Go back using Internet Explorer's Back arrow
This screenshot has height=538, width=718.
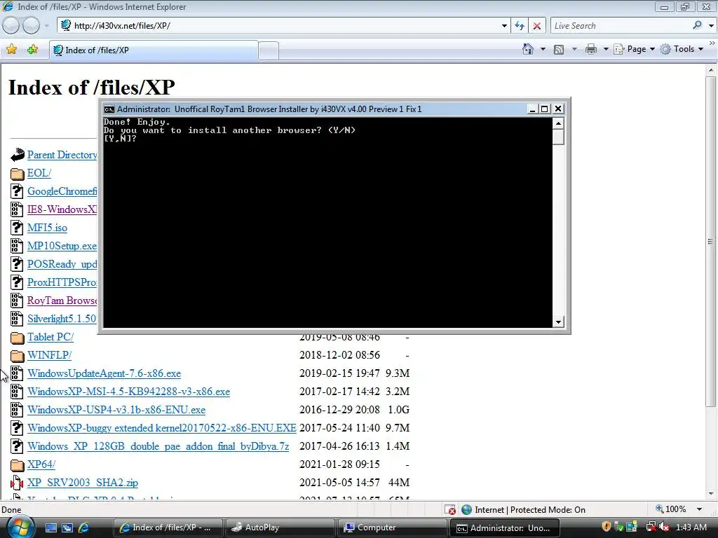point(11,26)
